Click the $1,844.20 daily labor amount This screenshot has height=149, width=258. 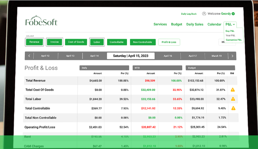96,99
